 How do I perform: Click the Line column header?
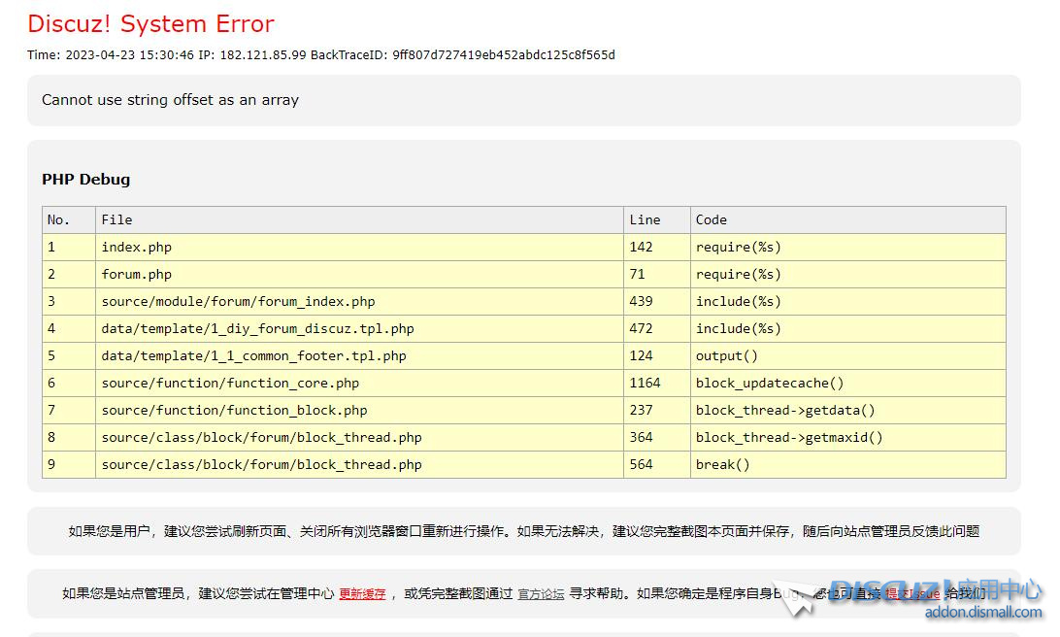click(645, 219)
